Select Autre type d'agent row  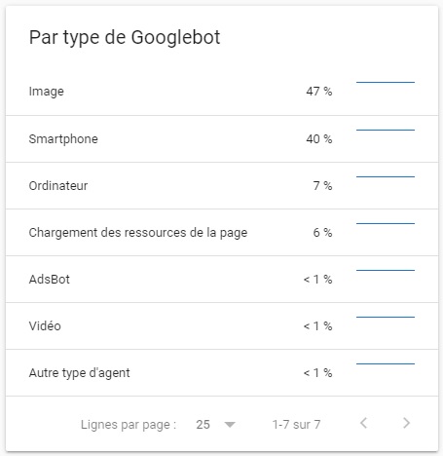point(222,372)
